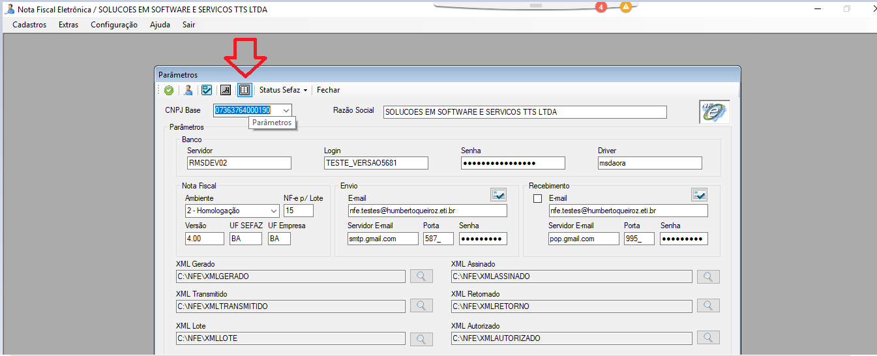Viewport: 877px width, 356px height.
Task: Browse for the XML Transmitido folder
Action: pos(421,306)
